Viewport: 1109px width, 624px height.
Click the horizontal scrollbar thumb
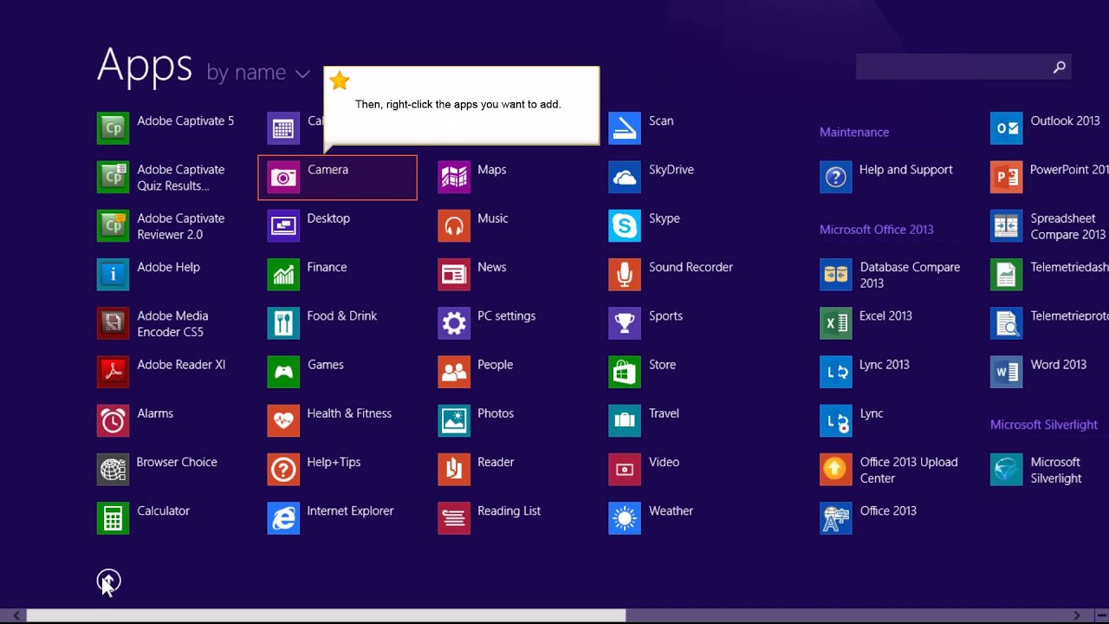point(326,615)
